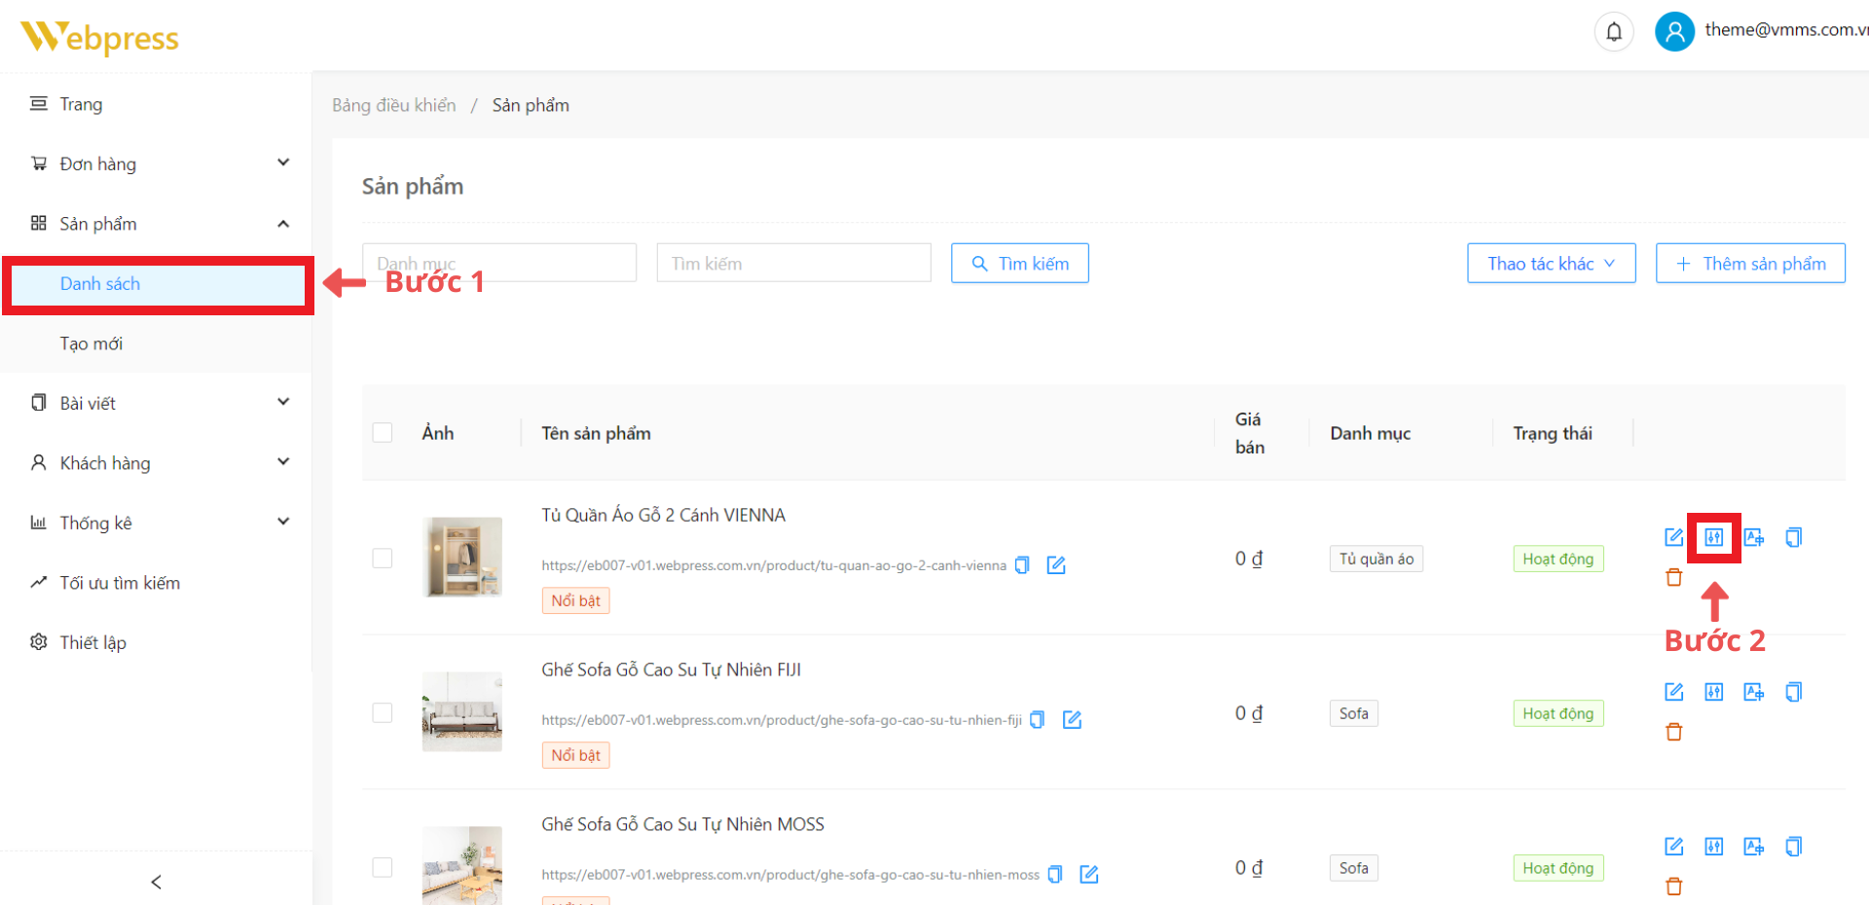Check the Tủ Quần Áo VIENNA row
This screenshot has width=1869, height=905.
coord(383,559)
